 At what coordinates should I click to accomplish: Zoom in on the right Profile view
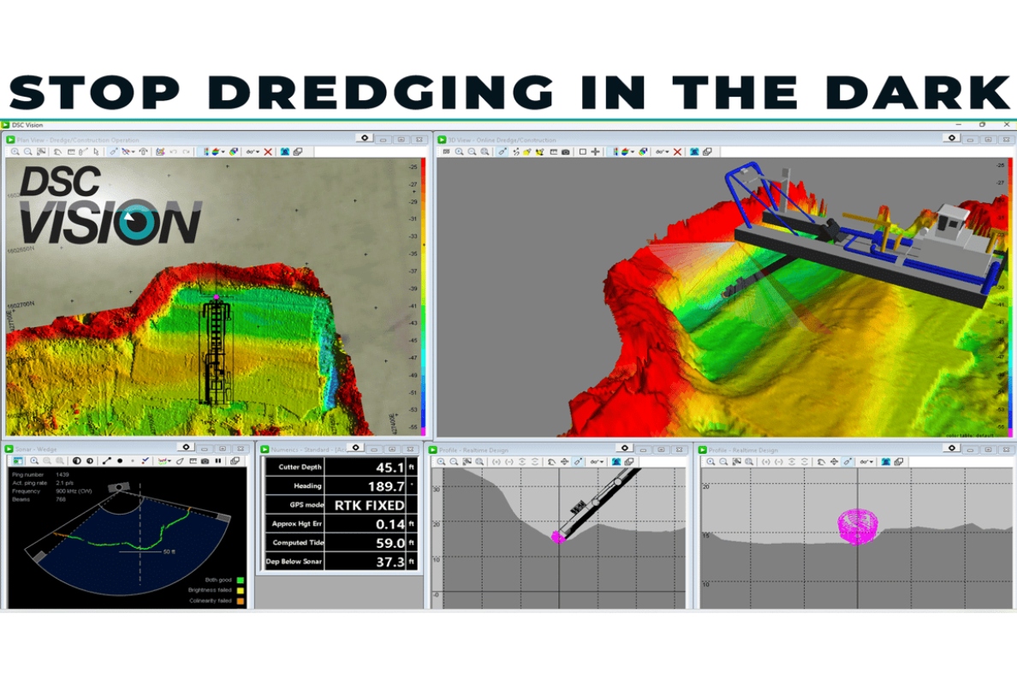pyautogui.click(x=711, y=462)
